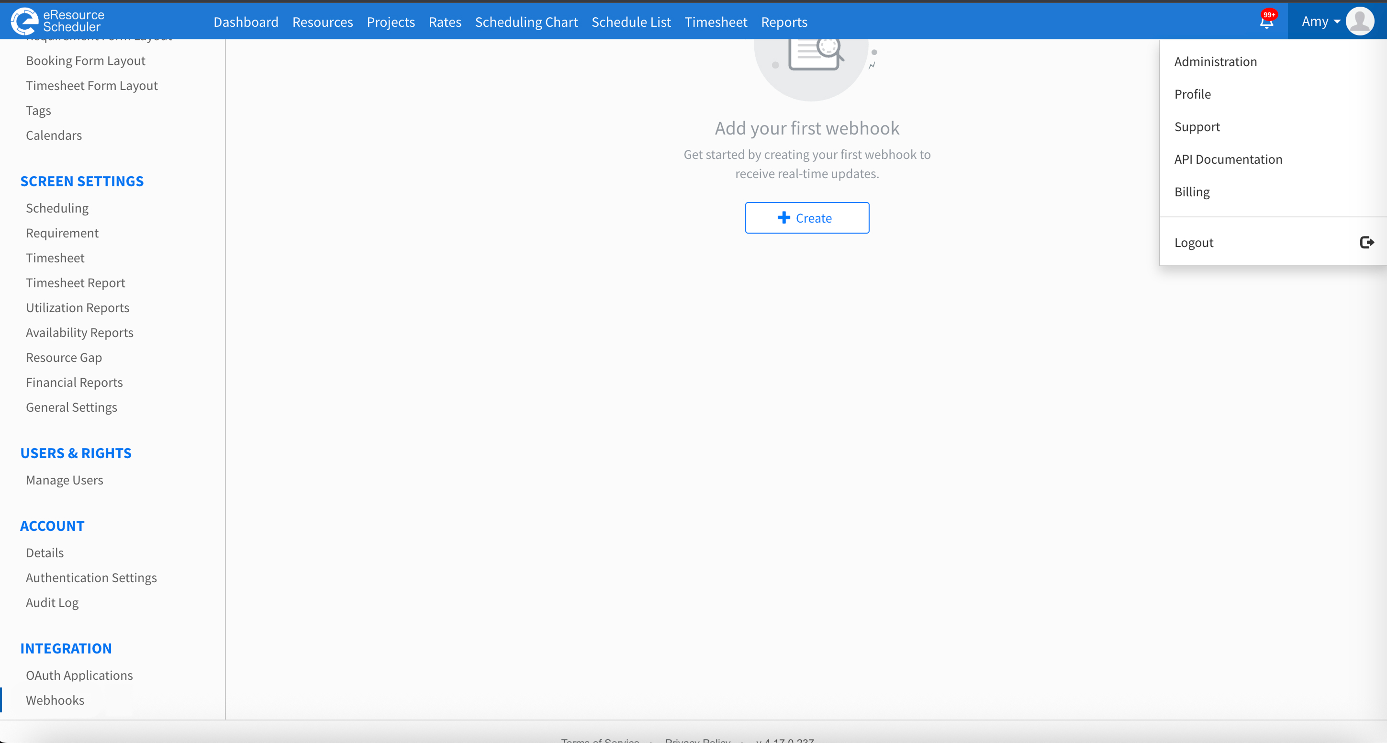Click the logout arrow icon
The image size is (1387, 743).
click(x=1366, y=242)
